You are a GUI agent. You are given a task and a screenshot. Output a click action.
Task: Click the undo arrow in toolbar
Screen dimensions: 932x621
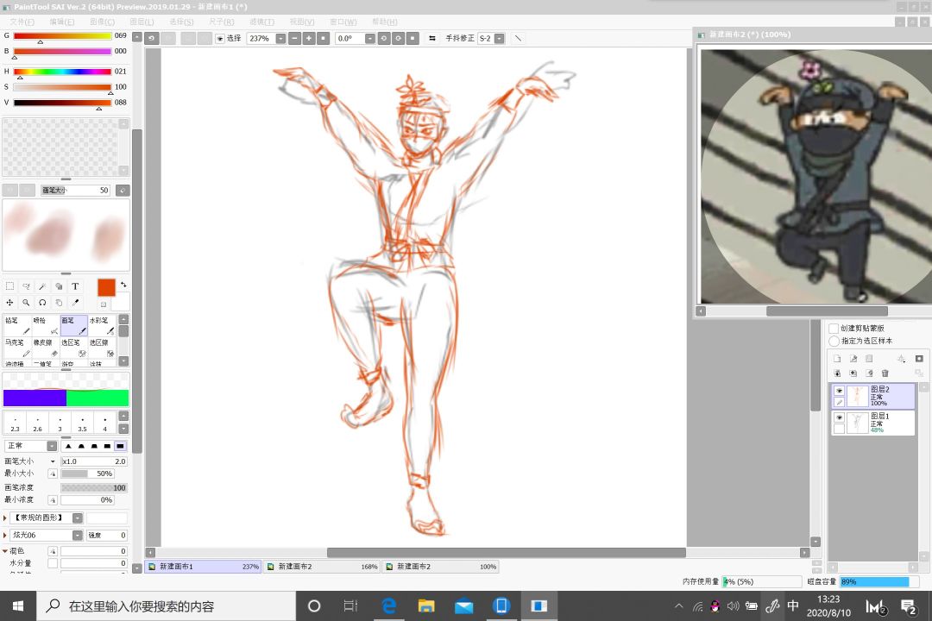click(x=151, y=38)
